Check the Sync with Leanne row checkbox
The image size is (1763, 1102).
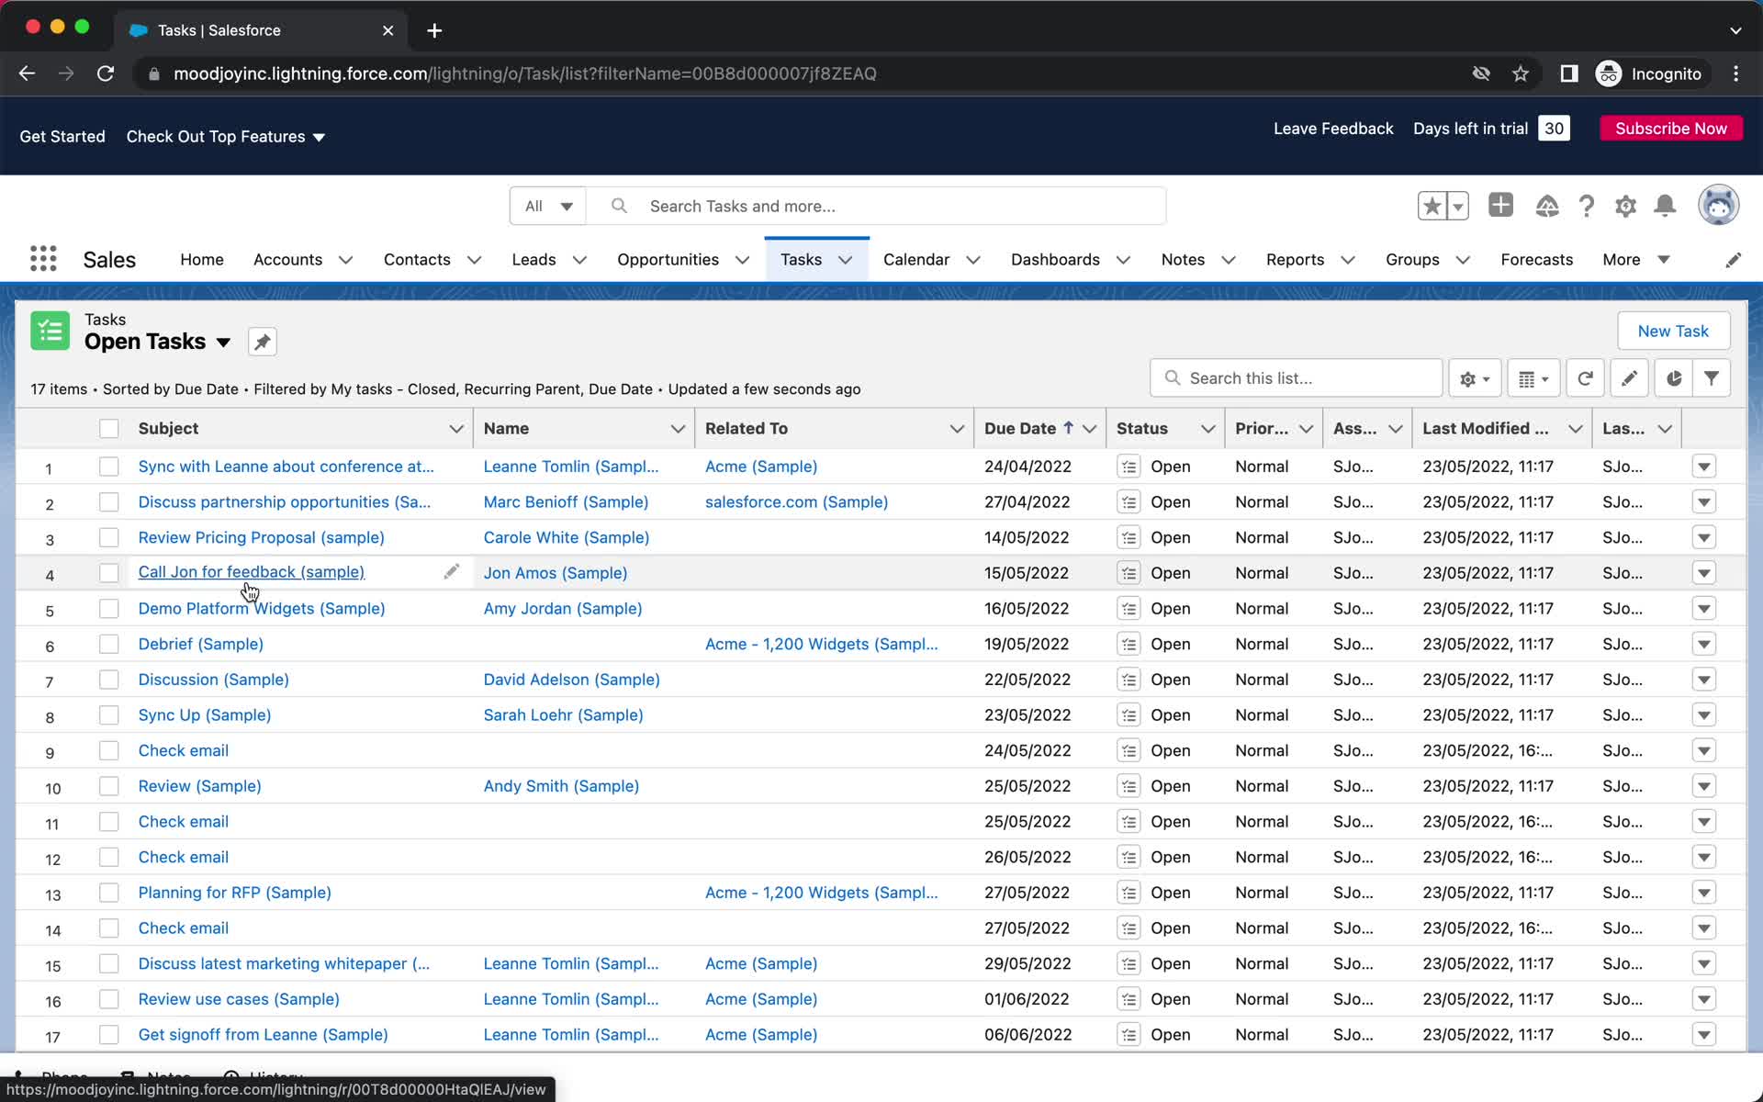109,467
